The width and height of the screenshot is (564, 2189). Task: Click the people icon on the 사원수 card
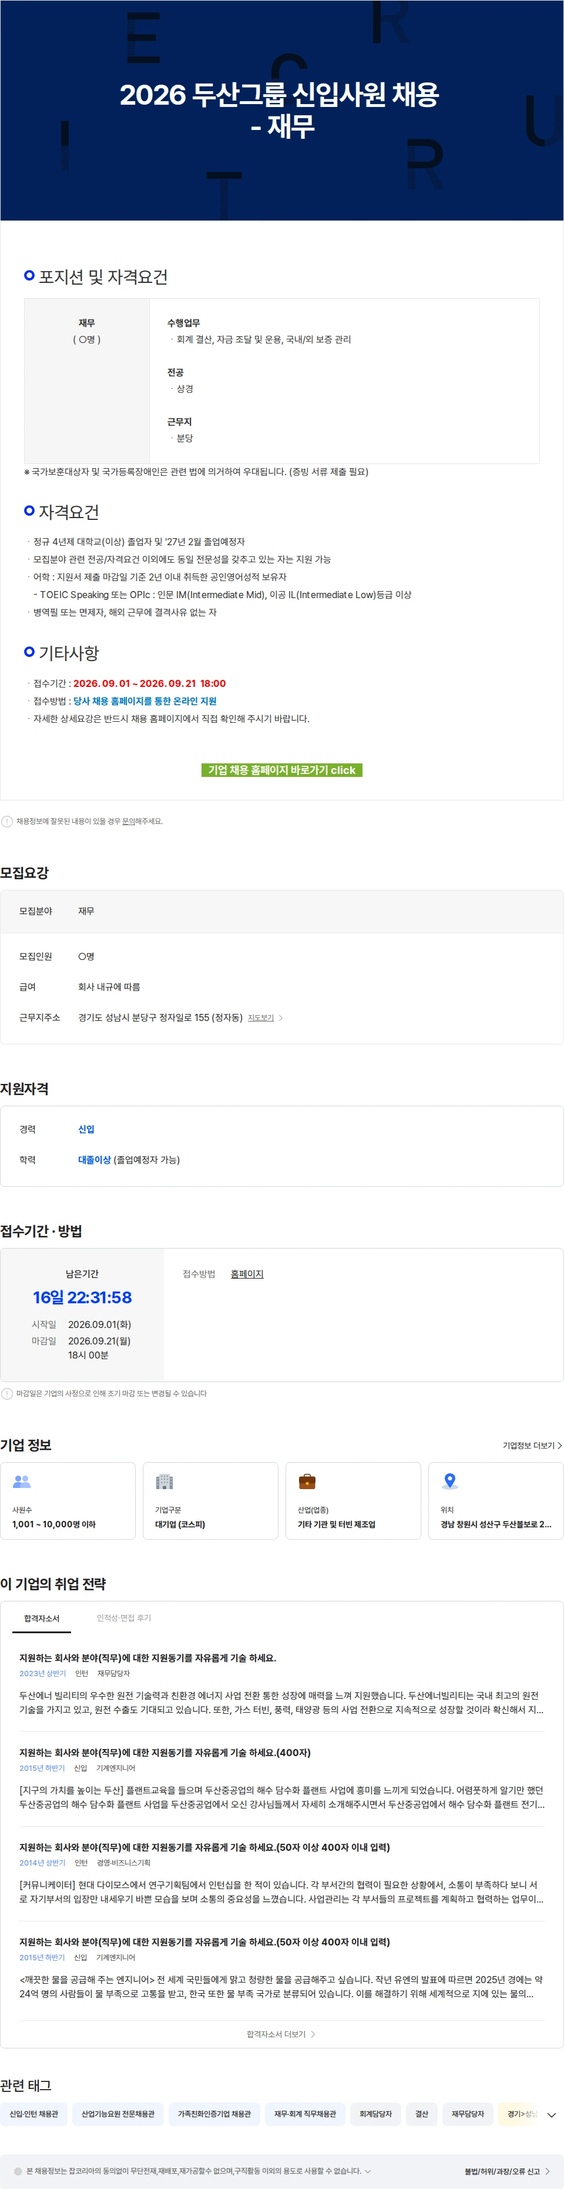pyautogui.click(x=22, y=1482)
